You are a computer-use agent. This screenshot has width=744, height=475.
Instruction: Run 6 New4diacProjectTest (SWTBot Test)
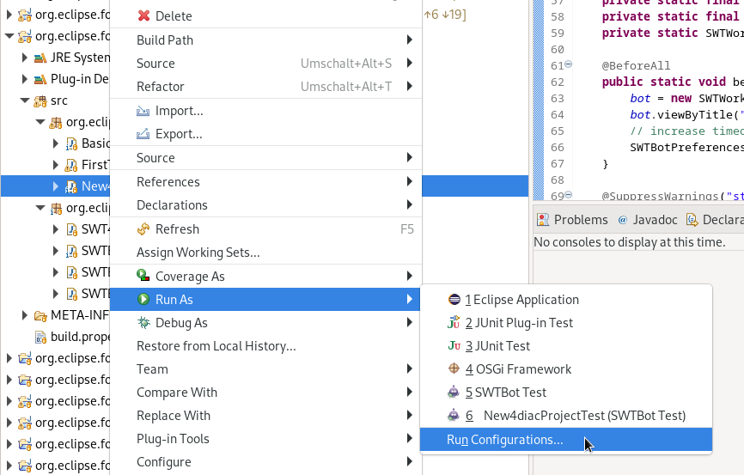click(566, 416)
